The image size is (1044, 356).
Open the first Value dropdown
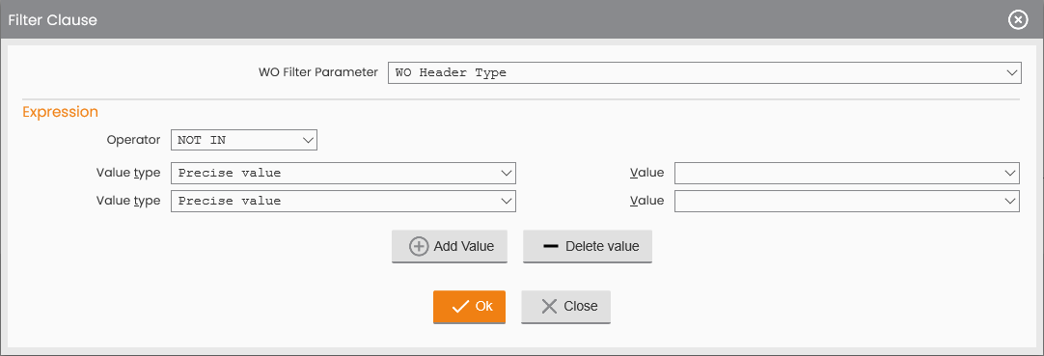click(x=847, y=173)
